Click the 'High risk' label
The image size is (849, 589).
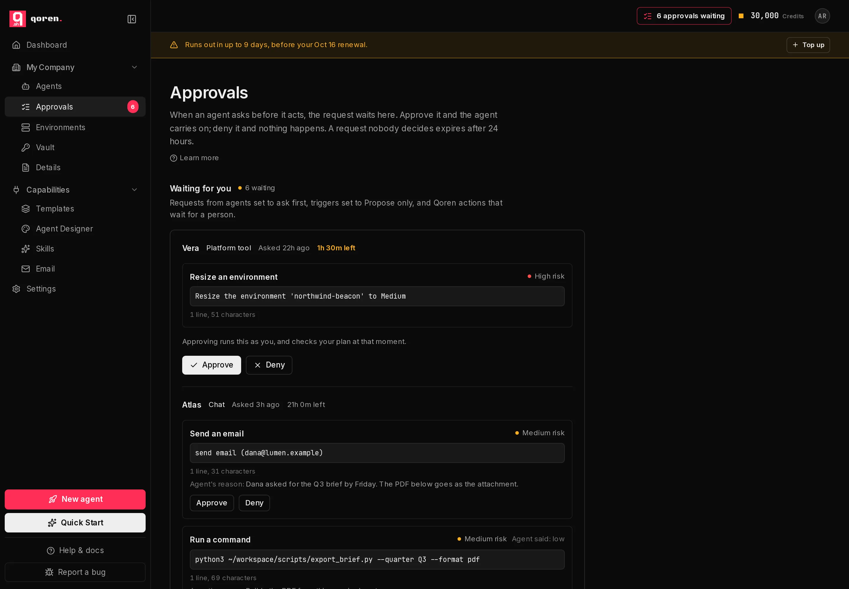click(x=546, y=277)
